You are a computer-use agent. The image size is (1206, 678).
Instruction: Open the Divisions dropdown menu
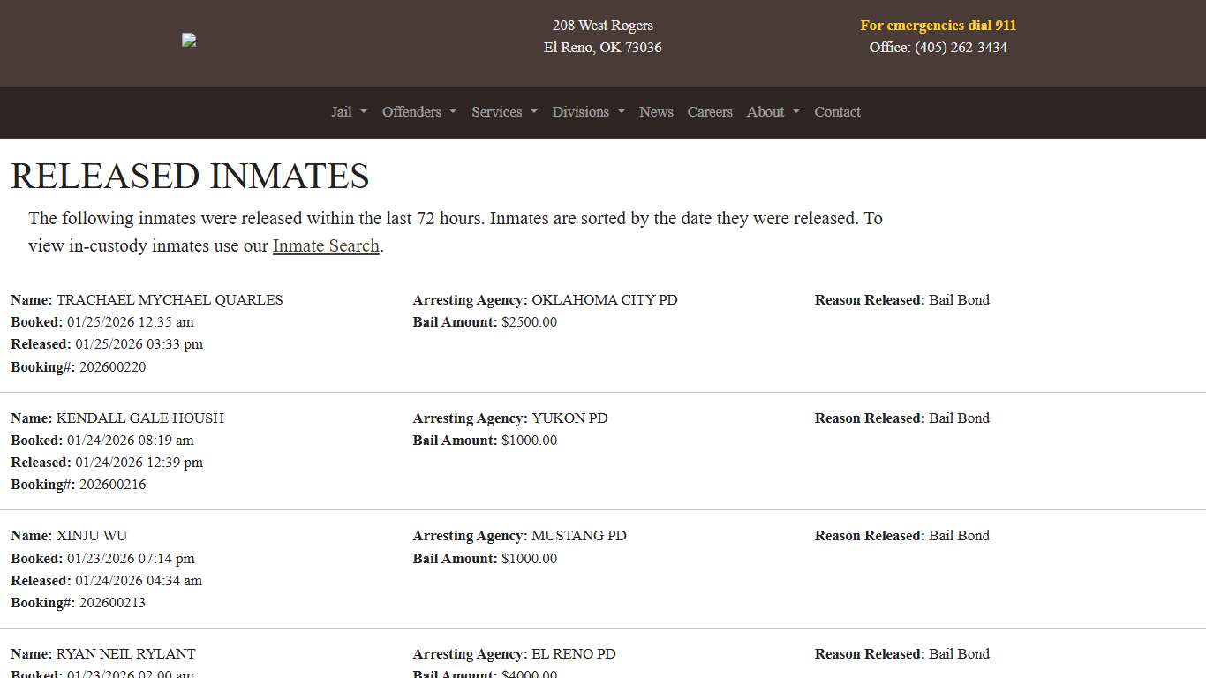click(588, 112)
